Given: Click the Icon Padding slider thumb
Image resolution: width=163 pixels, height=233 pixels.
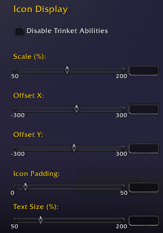Looking at the screenshot, I should (26, 187).
